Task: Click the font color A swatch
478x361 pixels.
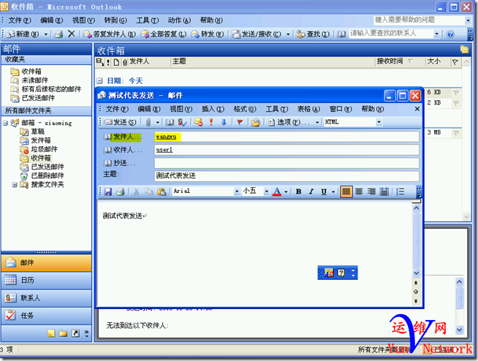Action: coord(277,191)
